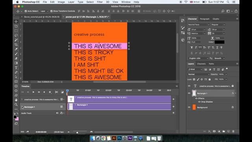Open the Window menu
This screenshot has width=252, height=142.
click(126, 2)
